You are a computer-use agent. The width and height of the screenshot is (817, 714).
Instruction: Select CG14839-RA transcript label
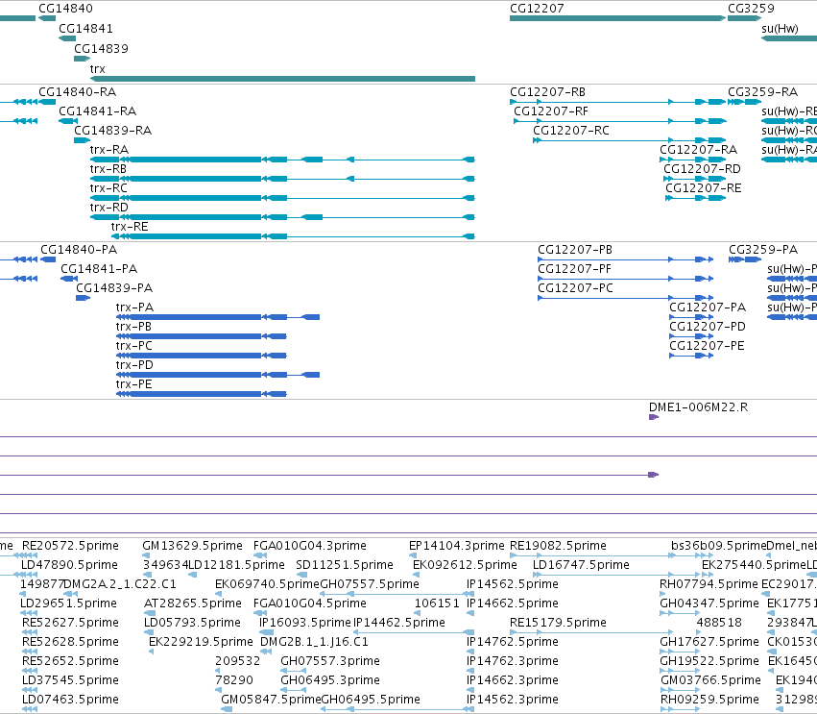(113, 131)
